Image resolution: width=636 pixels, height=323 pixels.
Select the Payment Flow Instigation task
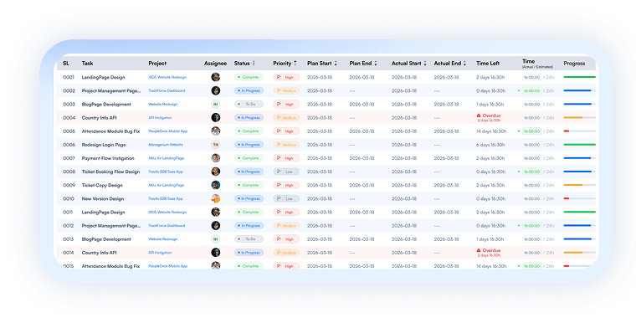point(108,158)
